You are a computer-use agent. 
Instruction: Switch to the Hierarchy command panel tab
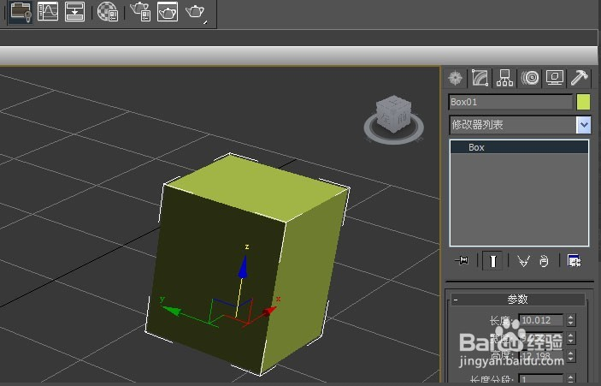coord(504,78)
